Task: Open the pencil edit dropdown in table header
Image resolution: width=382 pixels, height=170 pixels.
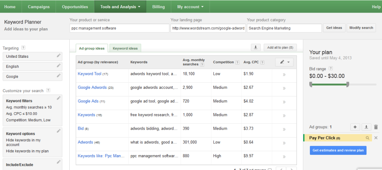Action: 284,62
